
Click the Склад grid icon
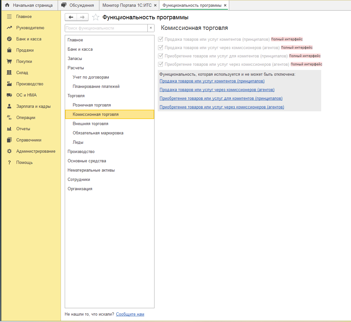(x=9, y=72)
